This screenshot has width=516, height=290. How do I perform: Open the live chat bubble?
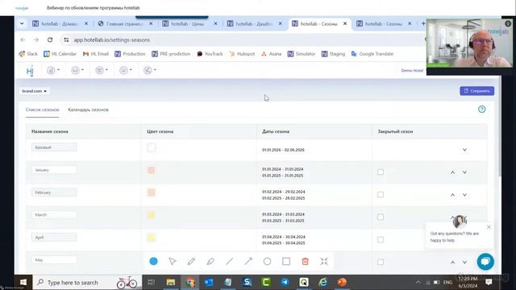click(485, 261)
